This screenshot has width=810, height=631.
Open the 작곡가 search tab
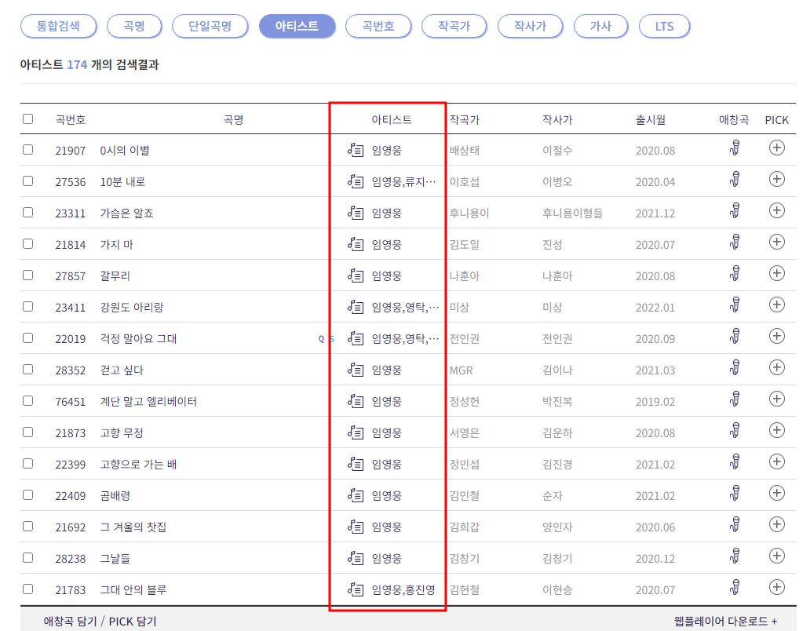click(454, 26)
